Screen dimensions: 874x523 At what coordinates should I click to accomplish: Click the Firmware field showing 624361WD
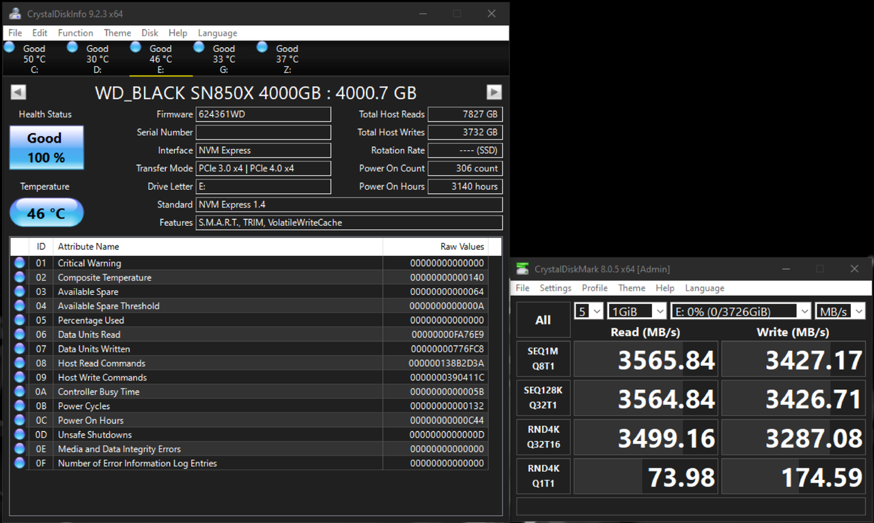[x=264, y=114]
